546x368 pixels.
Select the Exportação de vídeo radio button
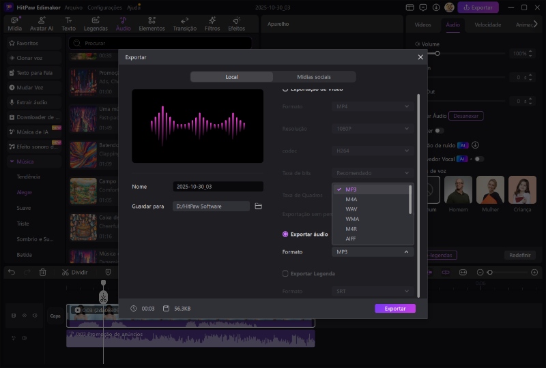coord(285,89)
